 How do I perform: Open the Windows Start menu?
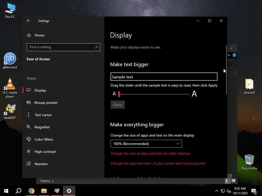6,191
